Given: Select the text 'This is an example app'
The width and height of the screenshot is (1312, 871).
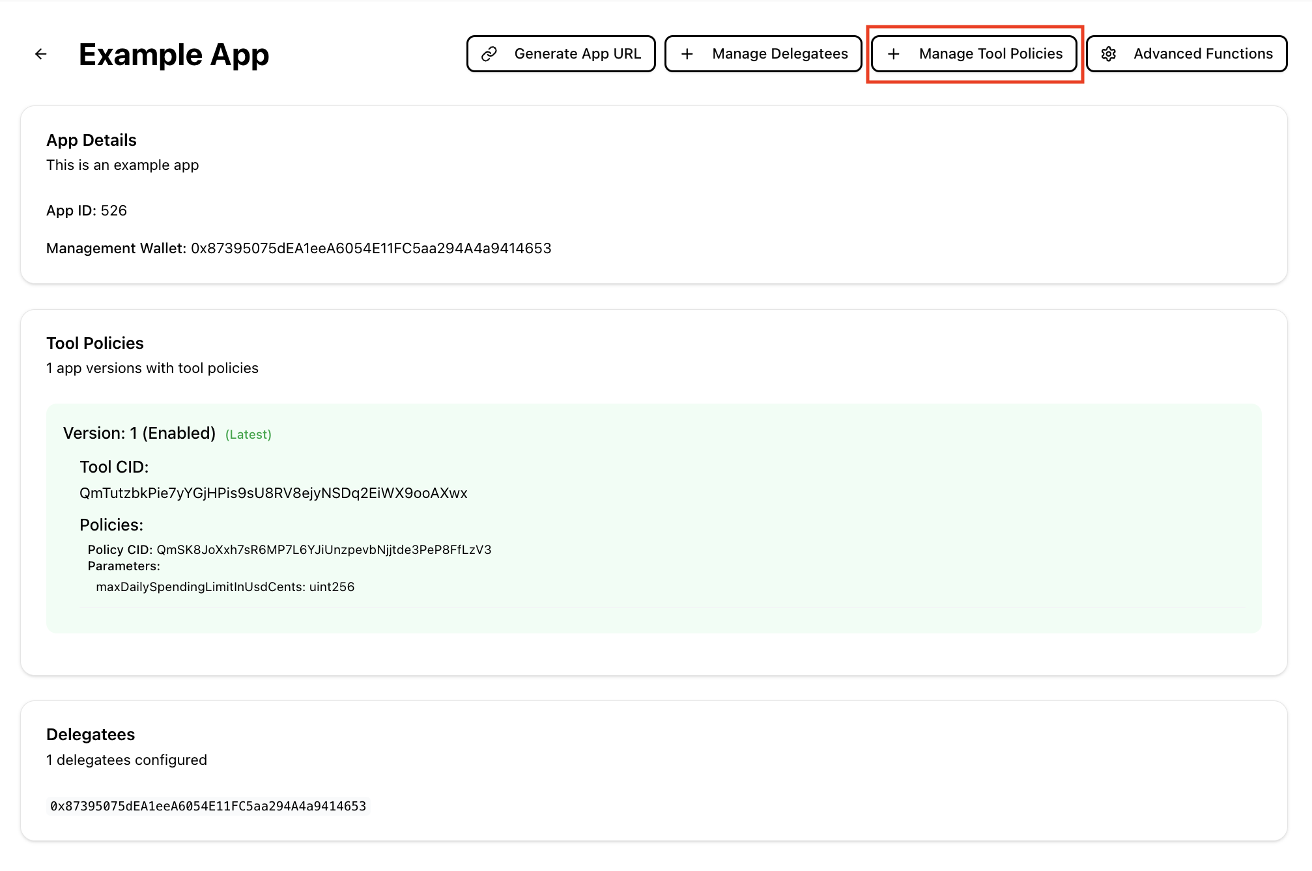Looking at the screenshot, I should [x=122, y=165].
